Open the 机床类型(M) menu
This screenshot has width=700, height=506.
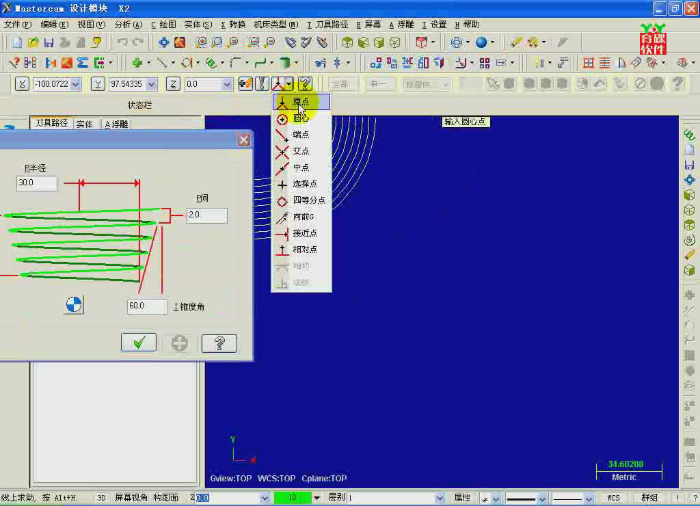pos(276,25)
